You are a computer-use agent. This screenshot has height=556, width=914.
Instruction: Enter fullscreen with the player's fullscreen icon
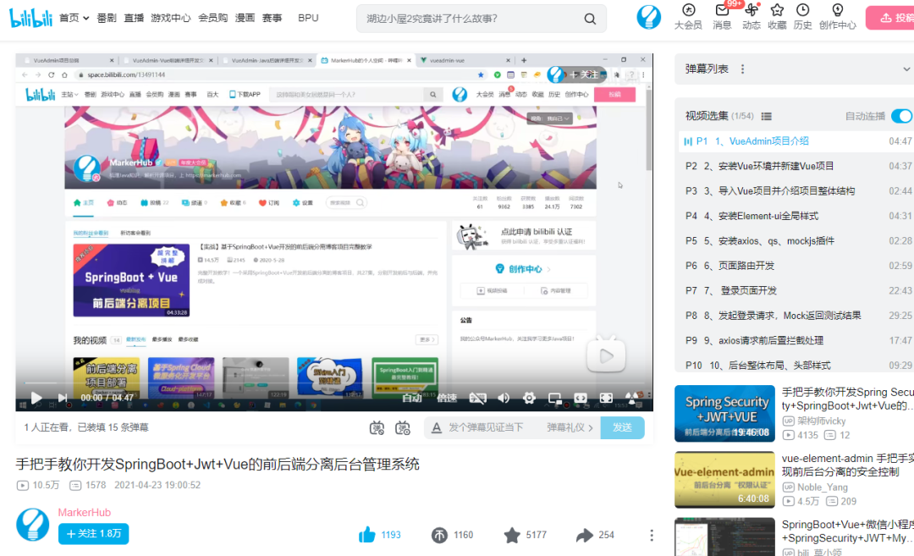click(x=606, y=398)
